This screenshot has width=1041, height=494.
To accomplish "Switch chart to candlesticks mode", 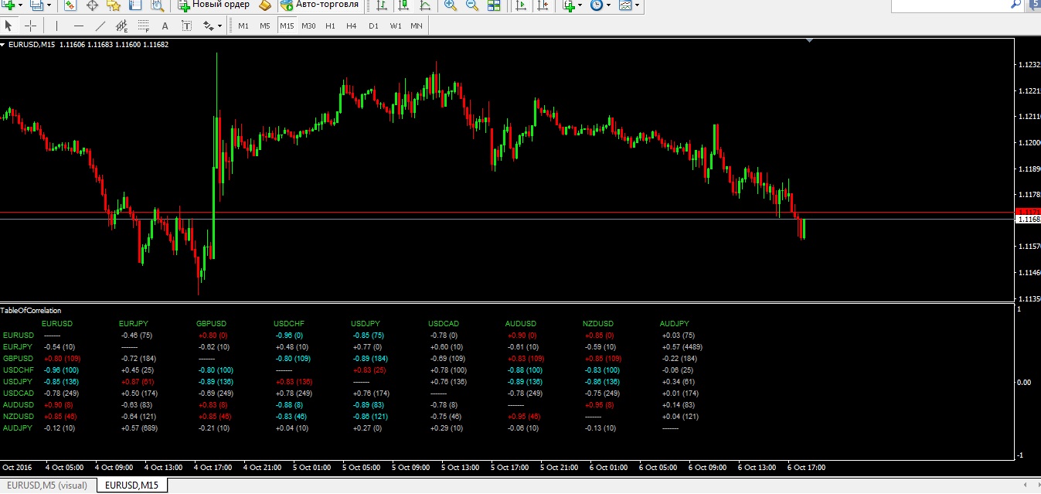I will click(403, 5).
